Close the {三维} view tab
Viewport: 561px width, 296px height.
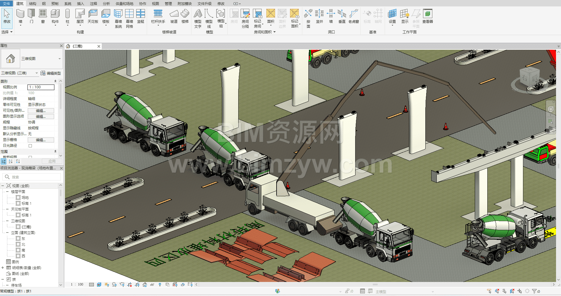(99, 46)
